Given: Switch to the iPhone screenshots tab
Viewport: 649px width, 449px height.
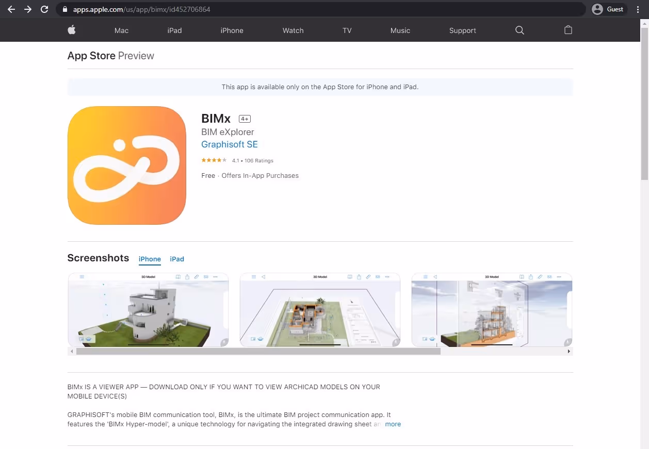Looking at the screenshot, I should (150, 259).
